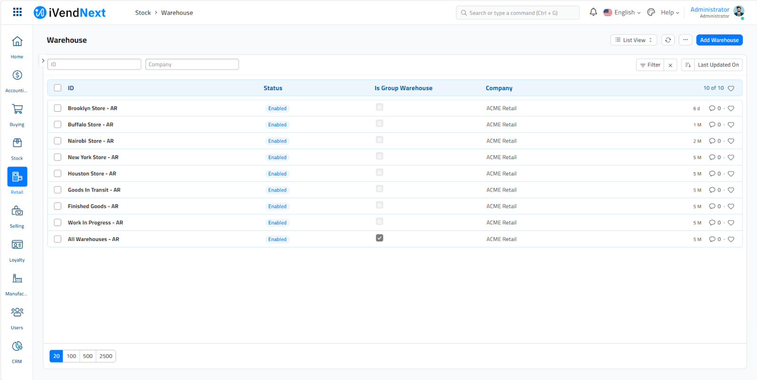757x380 pixels.
Task: Open the All Warehouses - AR record
Action: [x=93, y=239]
